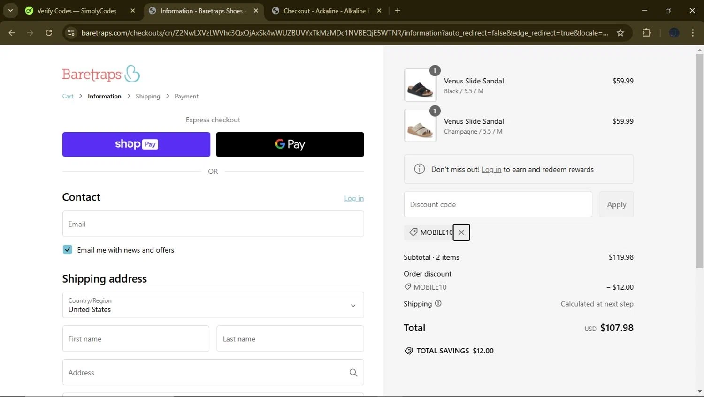704x397 pixels.
Task: Expand the Country/Region dropdown
Action: pos(213,305)
